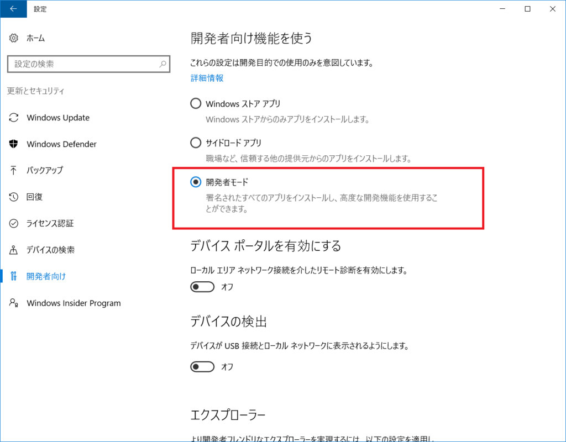This screenshot has height=442, width=566.
Task: Click the '署名されたすべてのアプリ' description text
Action: tap(321, 203)
